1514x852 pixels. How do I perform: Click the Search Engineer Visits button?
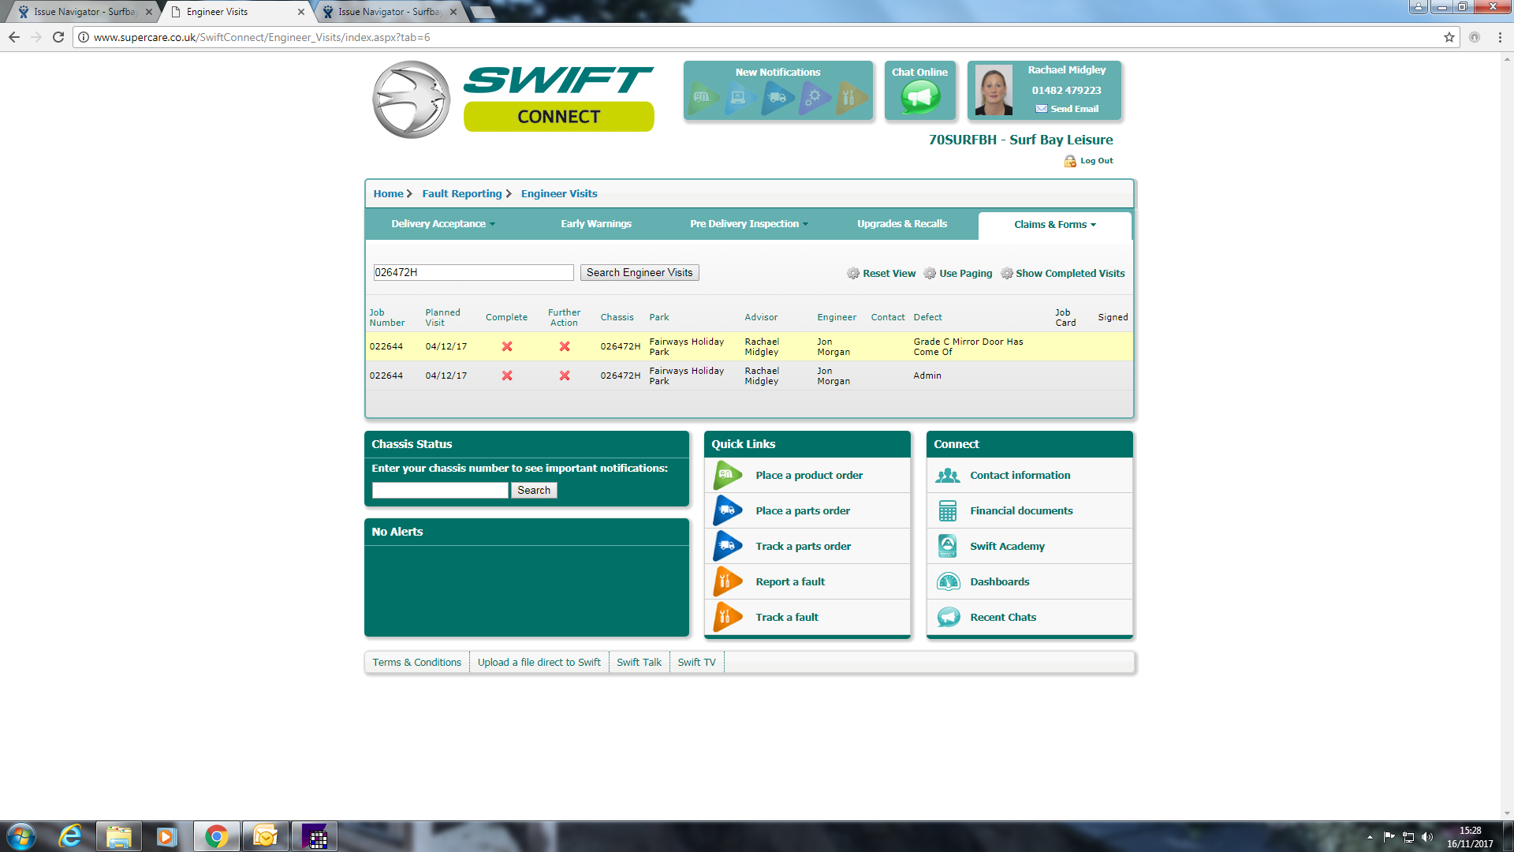[639, 273]
